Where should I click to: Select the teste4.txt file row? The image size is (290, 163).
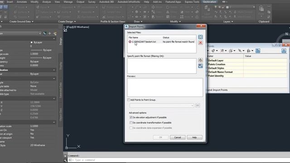pyautogui.click(x=162, y=42)
